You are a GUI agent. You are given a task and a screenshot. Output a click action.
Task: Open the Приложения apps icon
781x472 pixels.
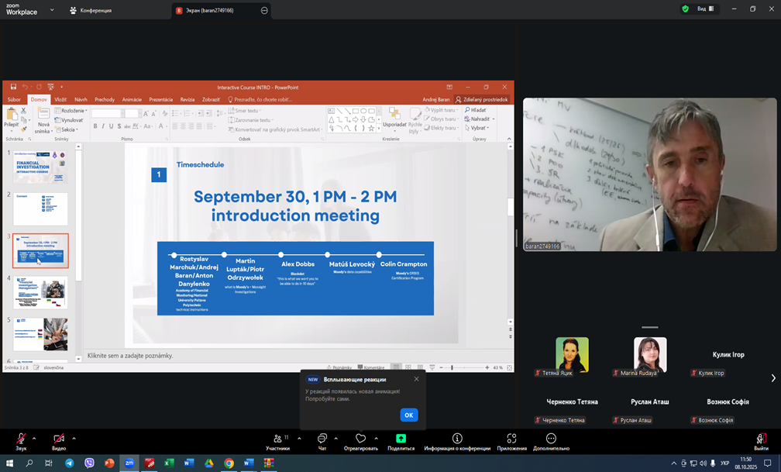coord(511,439)
